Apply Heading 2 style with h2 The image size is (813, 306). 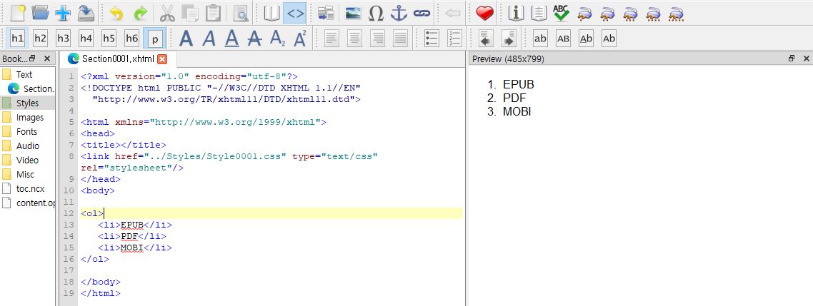(x=41, y=39)
